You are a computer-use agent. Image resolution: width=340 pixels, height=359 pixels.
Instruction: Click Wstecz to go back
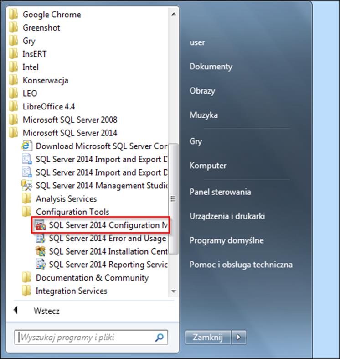coord(46,311)
